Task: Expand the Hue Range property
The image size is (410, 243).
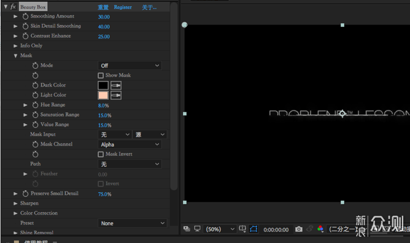Action: [x=25, y=105]
